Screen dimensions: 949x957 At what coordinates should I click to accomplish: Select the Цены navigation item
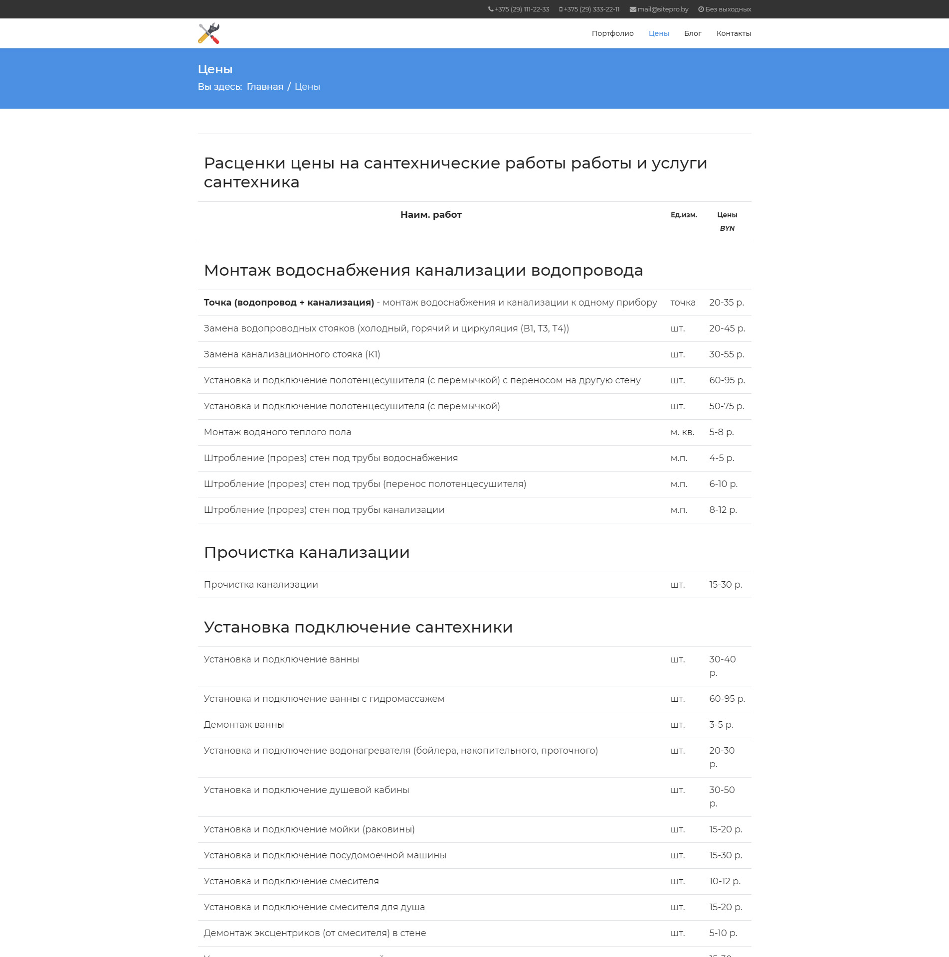[x=658, y=33]
